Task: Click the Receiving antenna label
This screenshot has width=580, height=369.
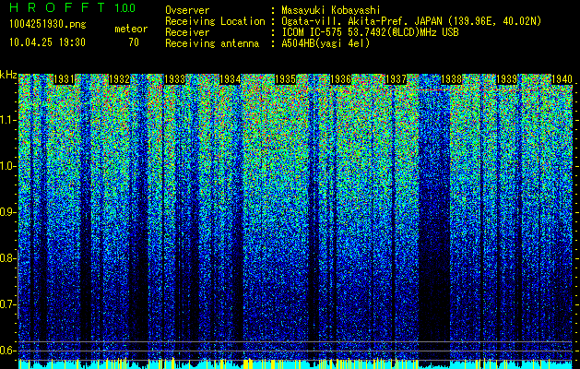Action: [212, 43]
